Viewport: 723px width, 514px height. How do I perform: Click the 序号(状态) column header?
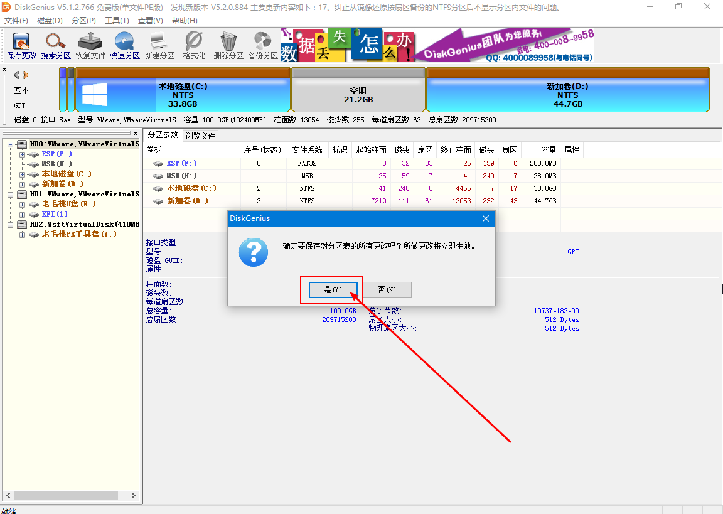[x=263, y=150]
